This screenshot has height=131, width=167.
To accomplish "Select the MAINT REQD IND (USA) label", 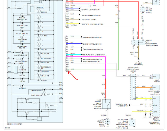I will point(22,26).
